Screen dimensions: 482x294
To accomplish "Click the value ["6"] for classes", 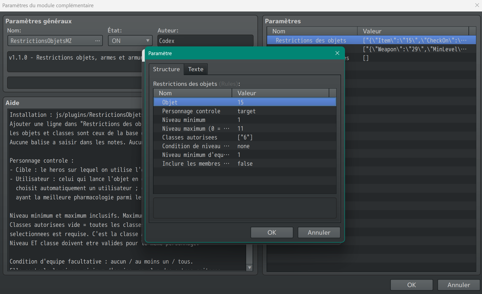I will click(245, 137).
